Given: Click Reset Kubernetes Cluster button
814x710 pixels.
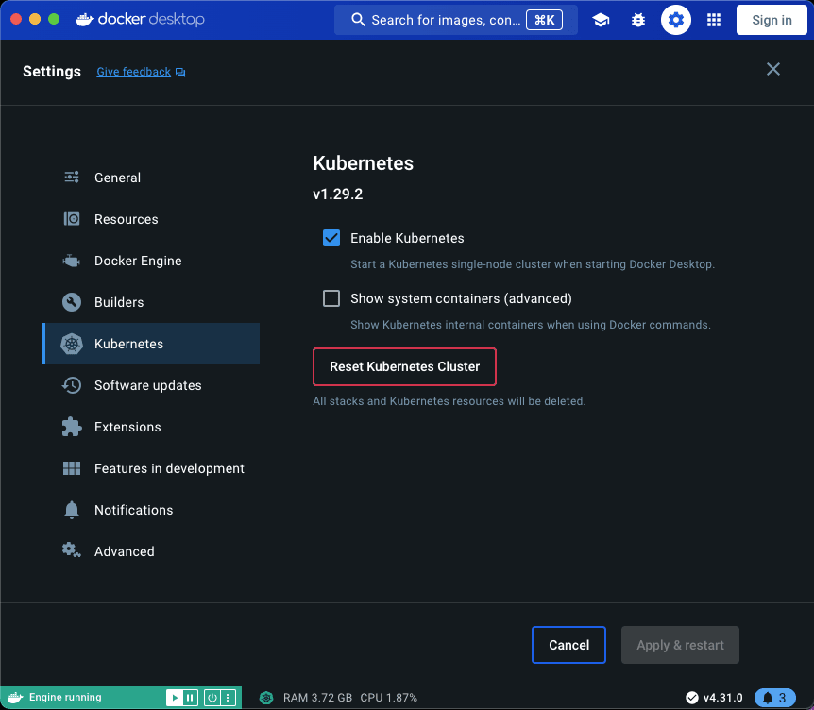Looking at the screenshot, I should coord(404,367).
